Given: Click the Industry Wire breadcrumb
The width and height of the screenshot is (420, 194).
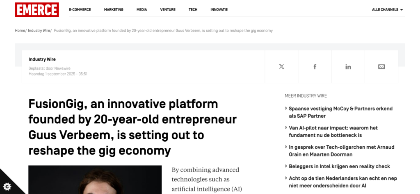Looking at the screenshot, I should (39, 31).
